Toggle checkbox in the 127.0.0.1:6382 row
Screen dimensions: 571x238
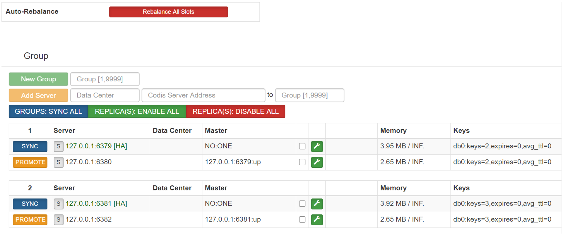pos(302,219)
